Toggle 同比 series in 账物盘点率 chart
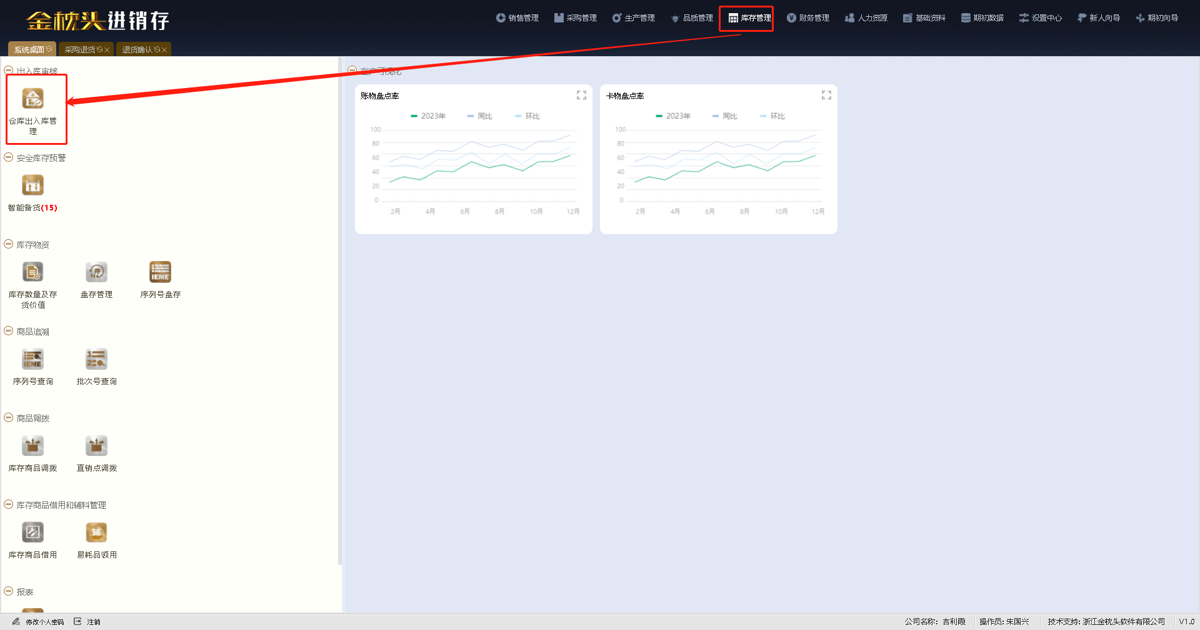 pyautogui.click(x=480, y=116)
